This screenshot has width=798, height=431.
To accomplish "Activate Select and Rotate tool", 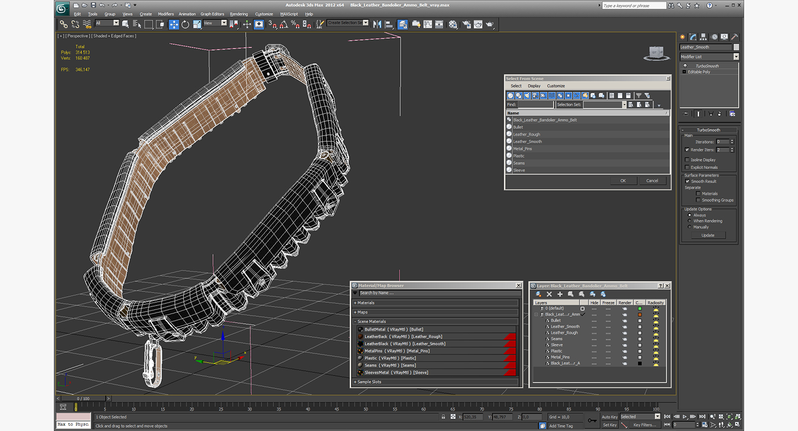I will pyautogui.click(x=185, y=24).
